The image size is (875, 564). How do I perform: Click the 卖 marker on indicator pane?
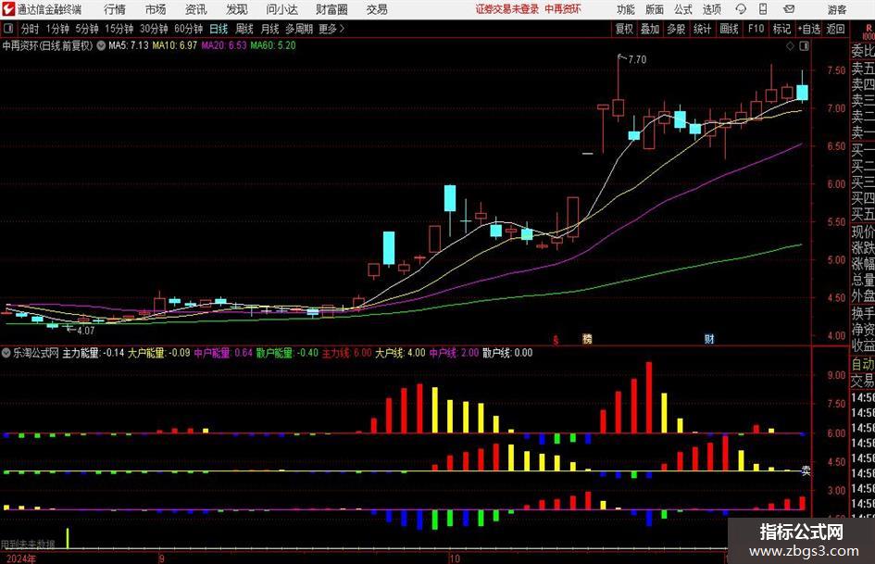[x=806, y=470]
